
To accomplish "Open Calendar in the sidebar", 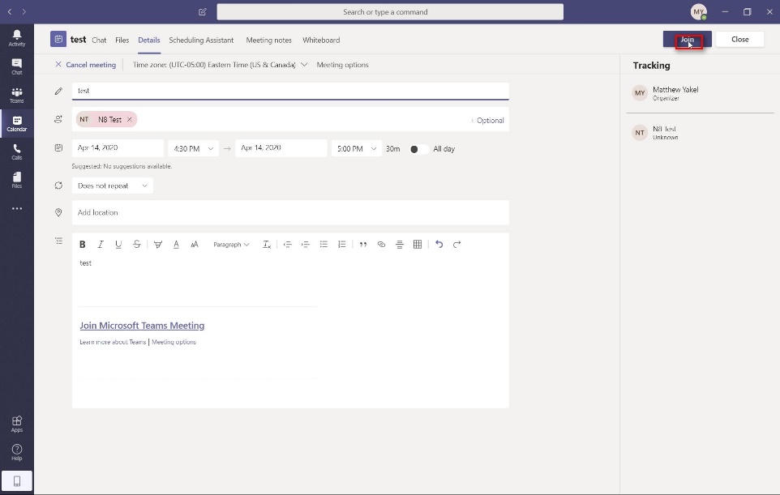I will click(x=17, y=123).
